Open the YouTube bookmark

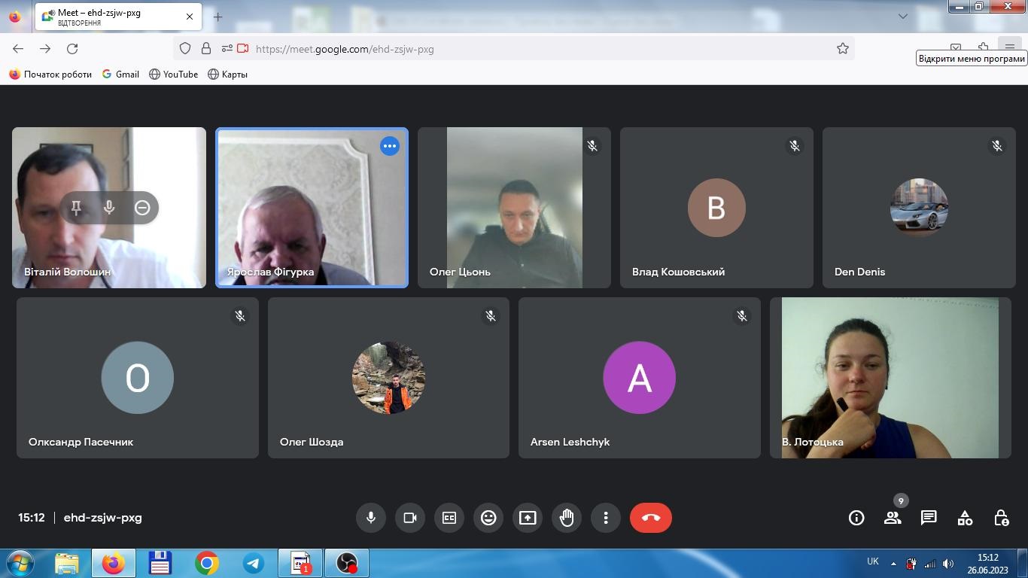174,75
